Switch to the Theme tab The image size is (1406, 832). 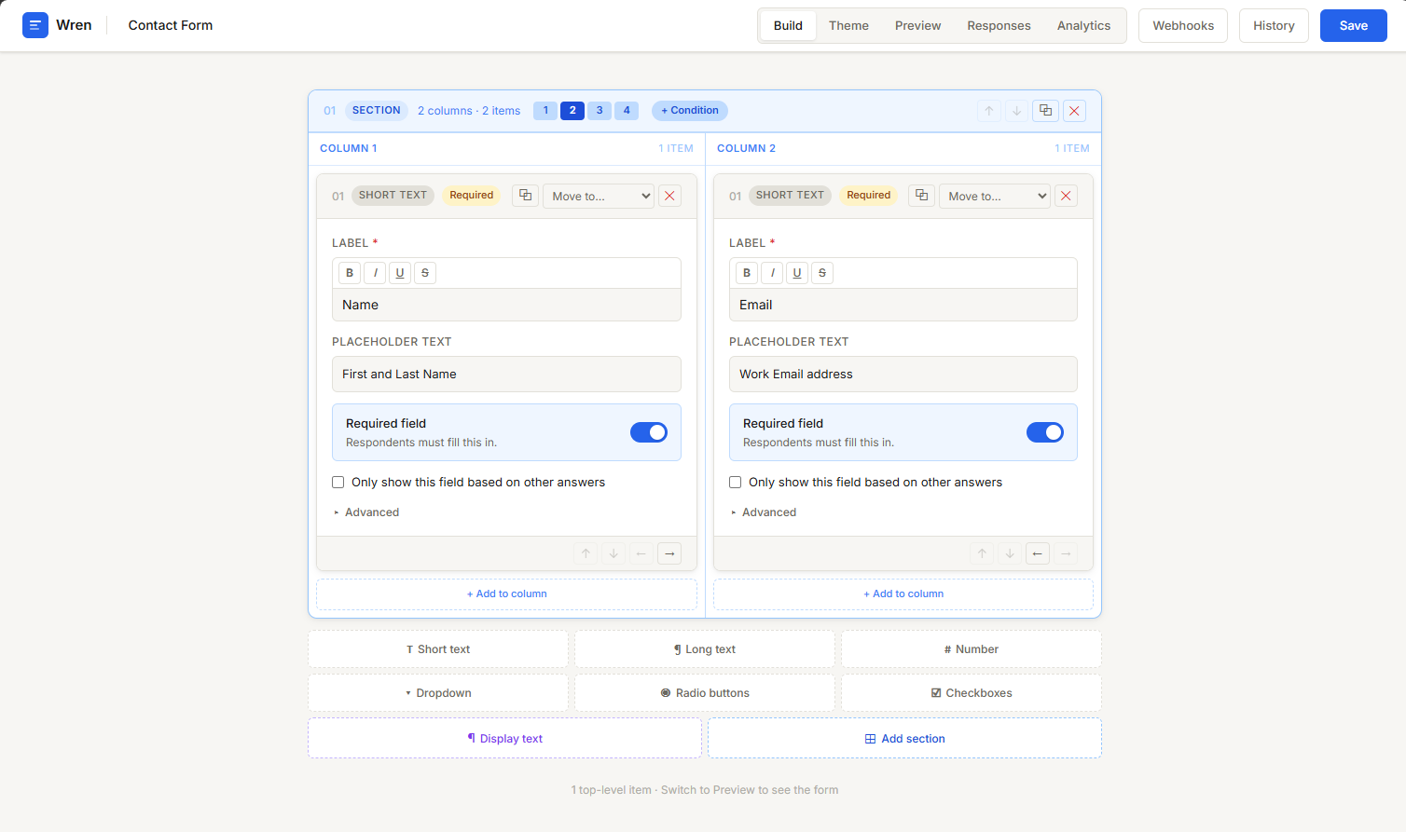coord(848,26)
